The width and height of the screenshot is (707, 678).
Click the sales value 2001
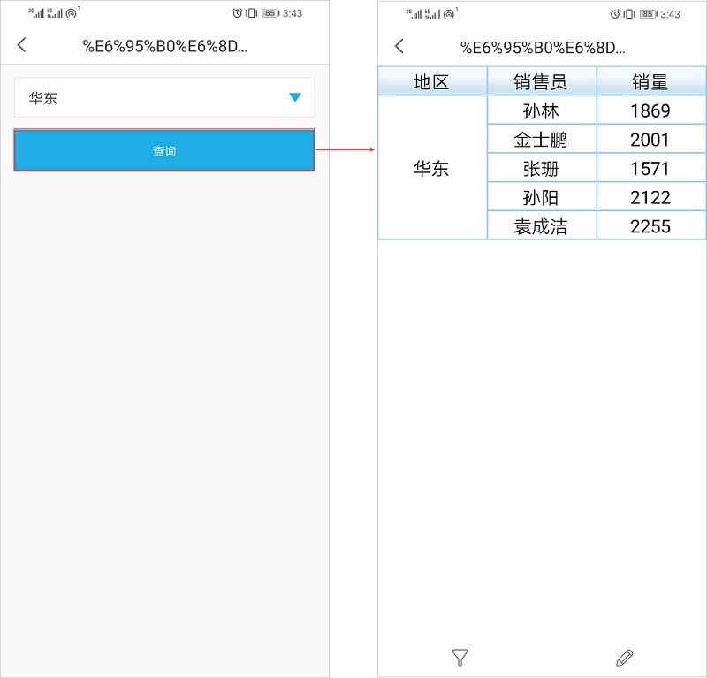pos(651,139)
